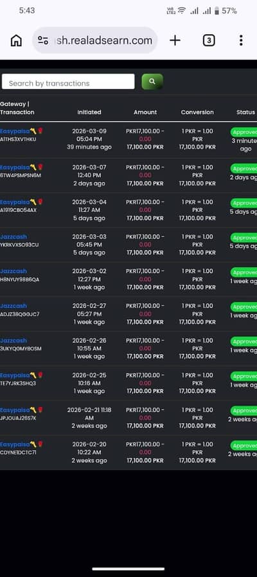Viewport: 257px width, 577px height.
Task: Click the 2026-03-04 initiated date
Action: click(x=89, y=202)
